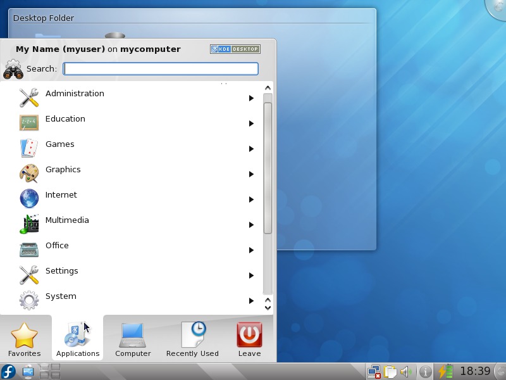Select the Internet menu label

tap(61, 195)
